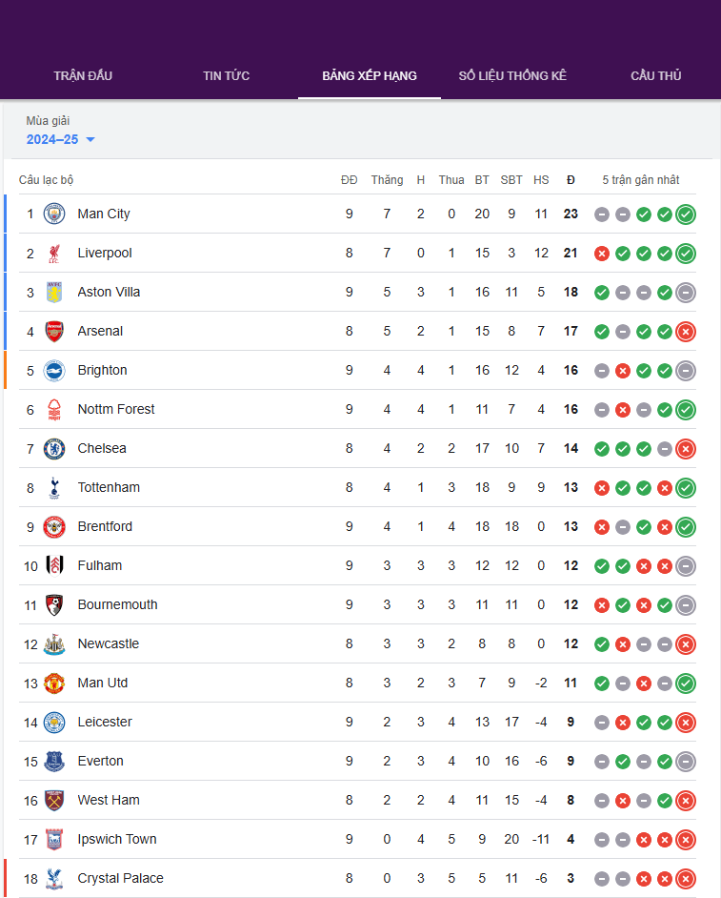Switch to the TRẬN ĐẤU tab
The width and height of the screenshot is (721, 898).
point(83,75)
